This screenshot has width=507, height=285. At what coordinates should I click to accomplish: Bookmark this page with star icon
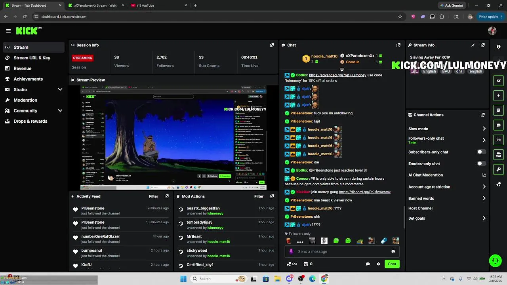(400, 17)
